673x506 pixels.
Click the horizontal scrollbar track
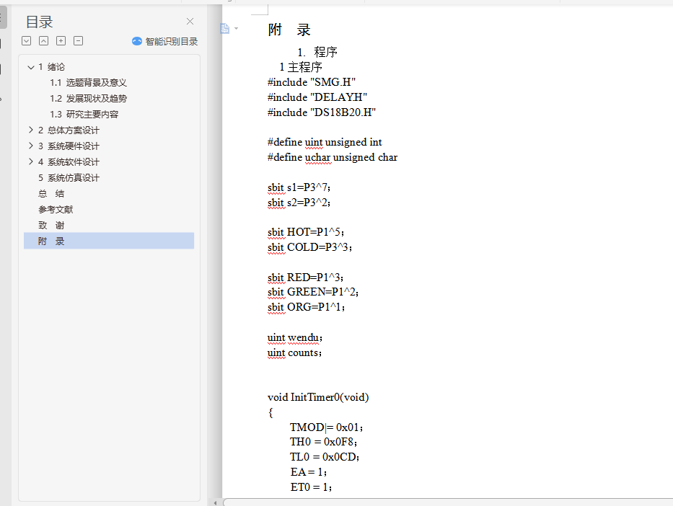click(x=448, y=502)
